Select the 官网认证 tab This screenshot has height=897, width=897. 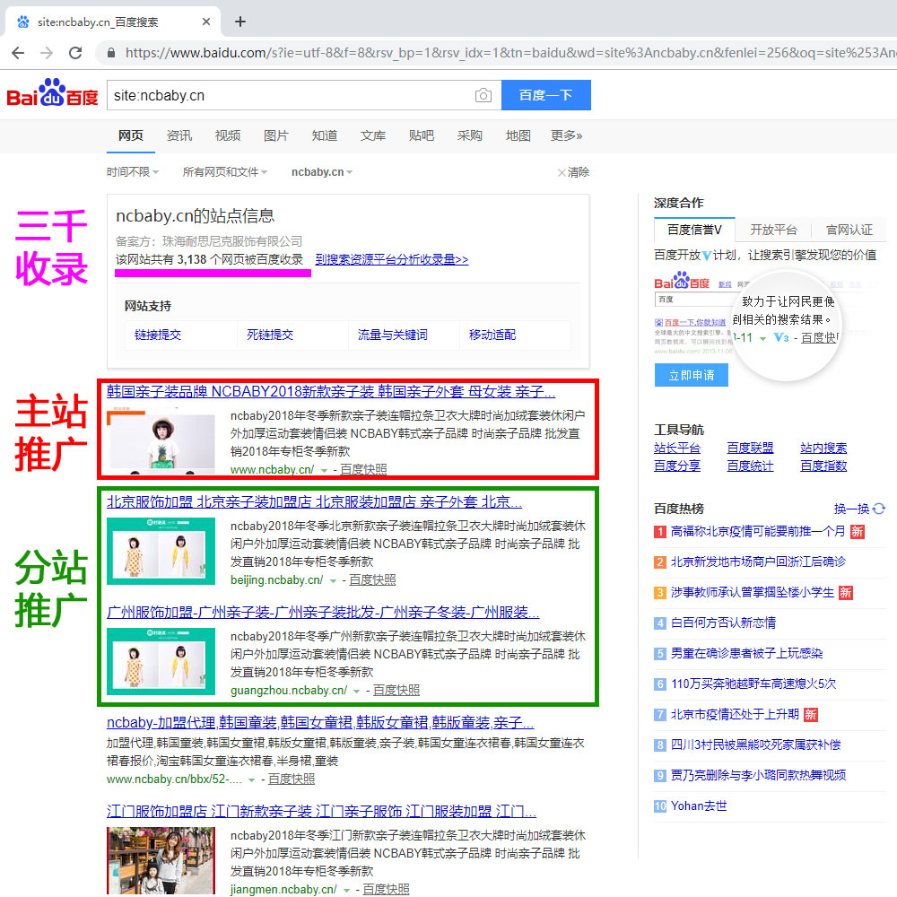[849, 230]
